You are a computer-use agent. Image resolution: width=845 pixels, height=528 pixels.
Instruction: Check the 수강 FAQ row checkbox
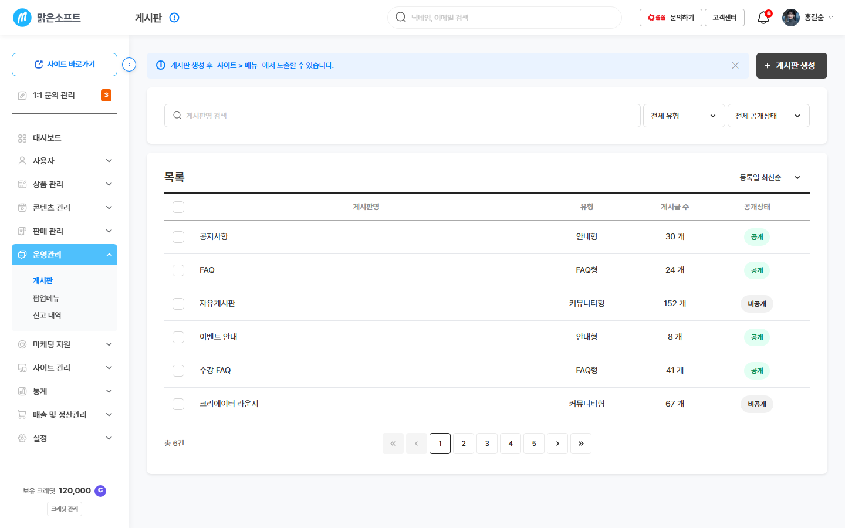tap(178, 371)
